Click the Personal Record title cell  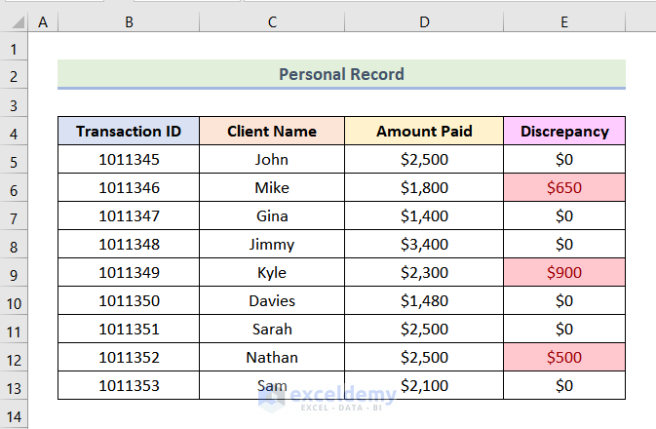pyautogui.click(x=341, y=74)
